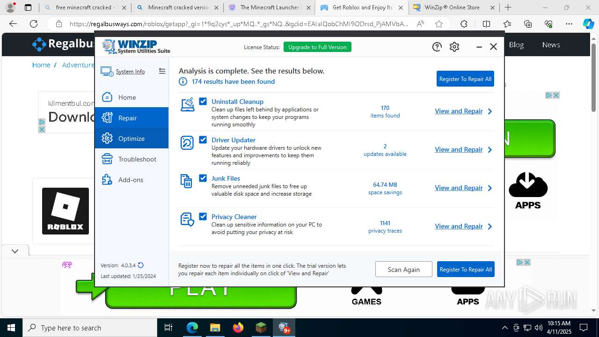Viewport: 599px width, 337px height.
Task: Open WinZip settings gear icon
Action: (x=454, y=47)
